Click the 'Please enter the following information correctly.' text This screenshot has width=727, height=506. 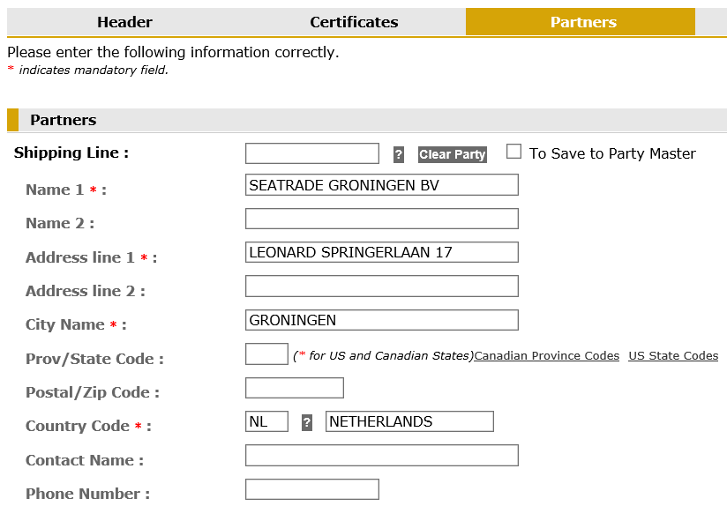(x=173, y=52)
